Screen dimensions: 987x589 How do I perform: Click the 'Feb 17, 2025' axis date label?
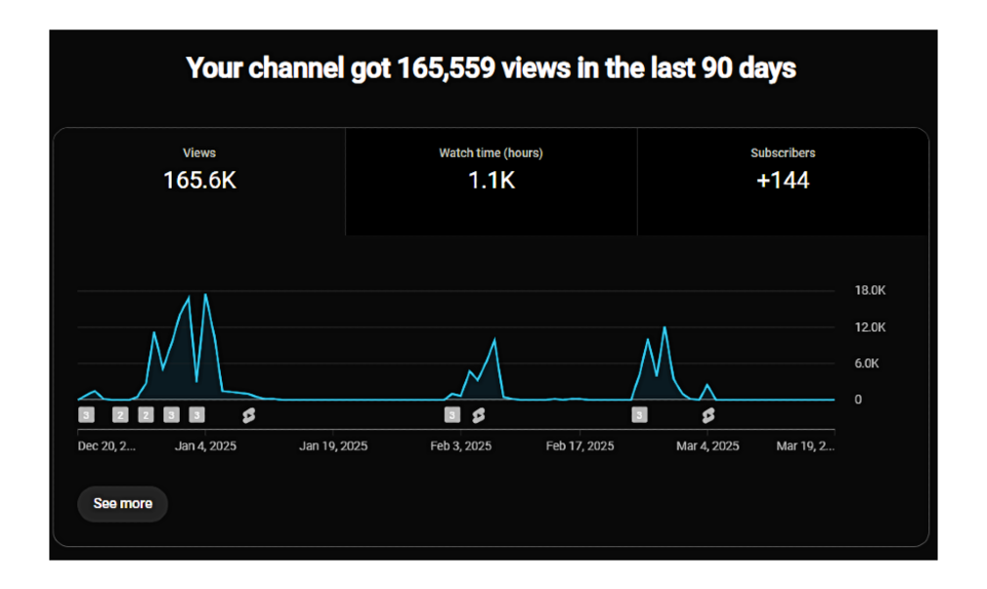click(579, 446)
